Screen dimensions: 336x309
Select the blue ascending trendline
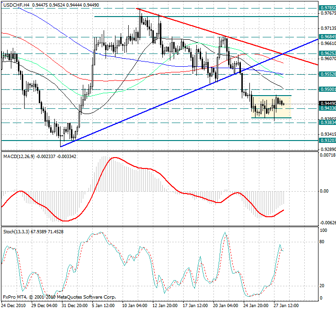[188, 93]
